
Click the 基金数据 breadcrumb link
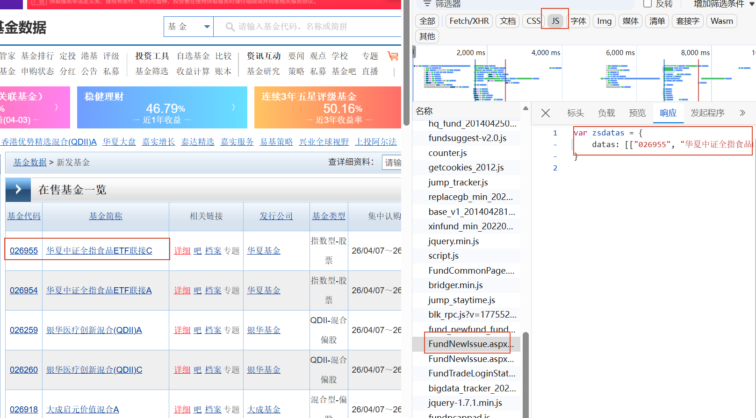click(30, 162)
